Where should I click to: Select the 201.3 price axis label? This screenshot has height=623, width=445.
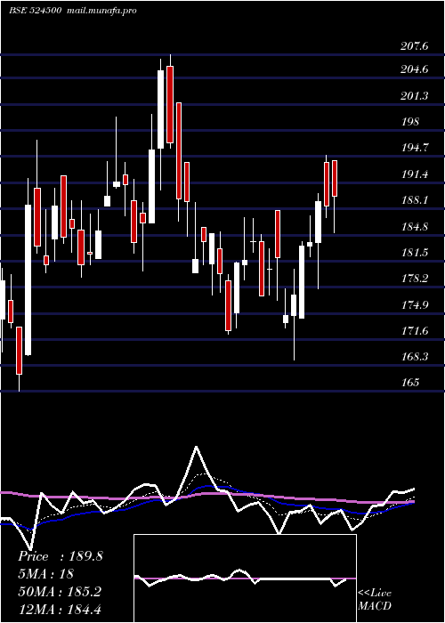coord(415,96)
